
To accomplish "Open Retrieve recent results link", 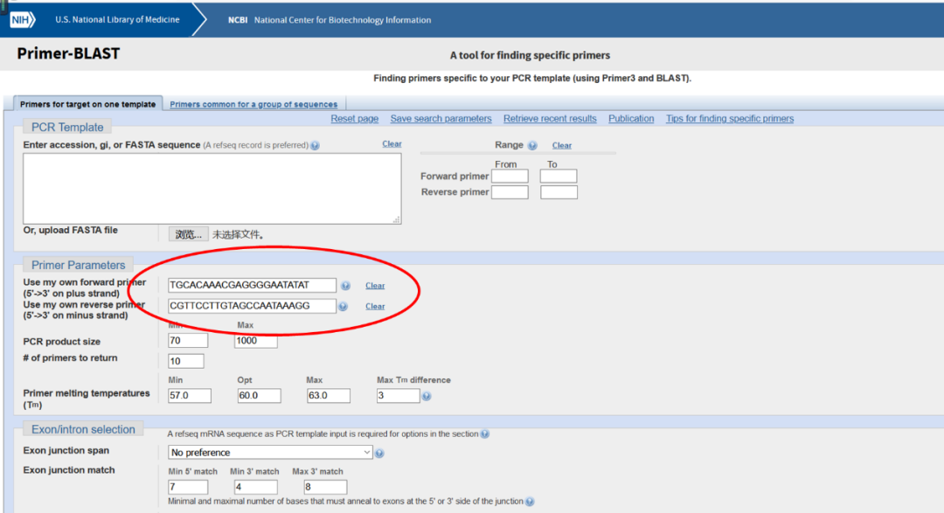I will (550, 119).
